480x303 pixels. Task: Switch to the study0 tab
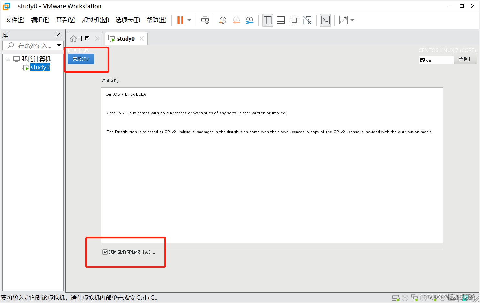tap(126, 39)
